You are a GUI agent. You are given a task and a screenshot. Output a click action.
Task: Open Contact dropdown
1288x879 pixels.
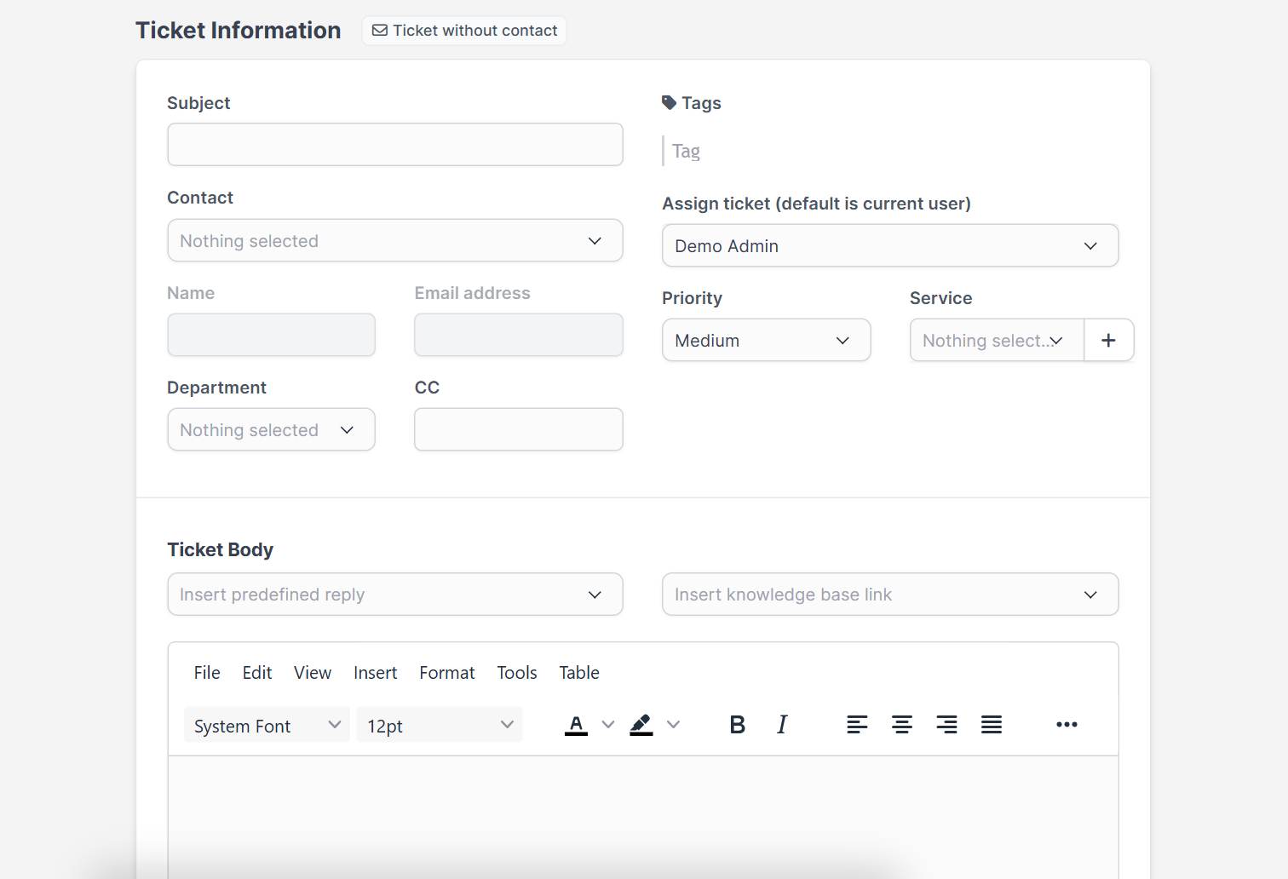tap(395, 241)
